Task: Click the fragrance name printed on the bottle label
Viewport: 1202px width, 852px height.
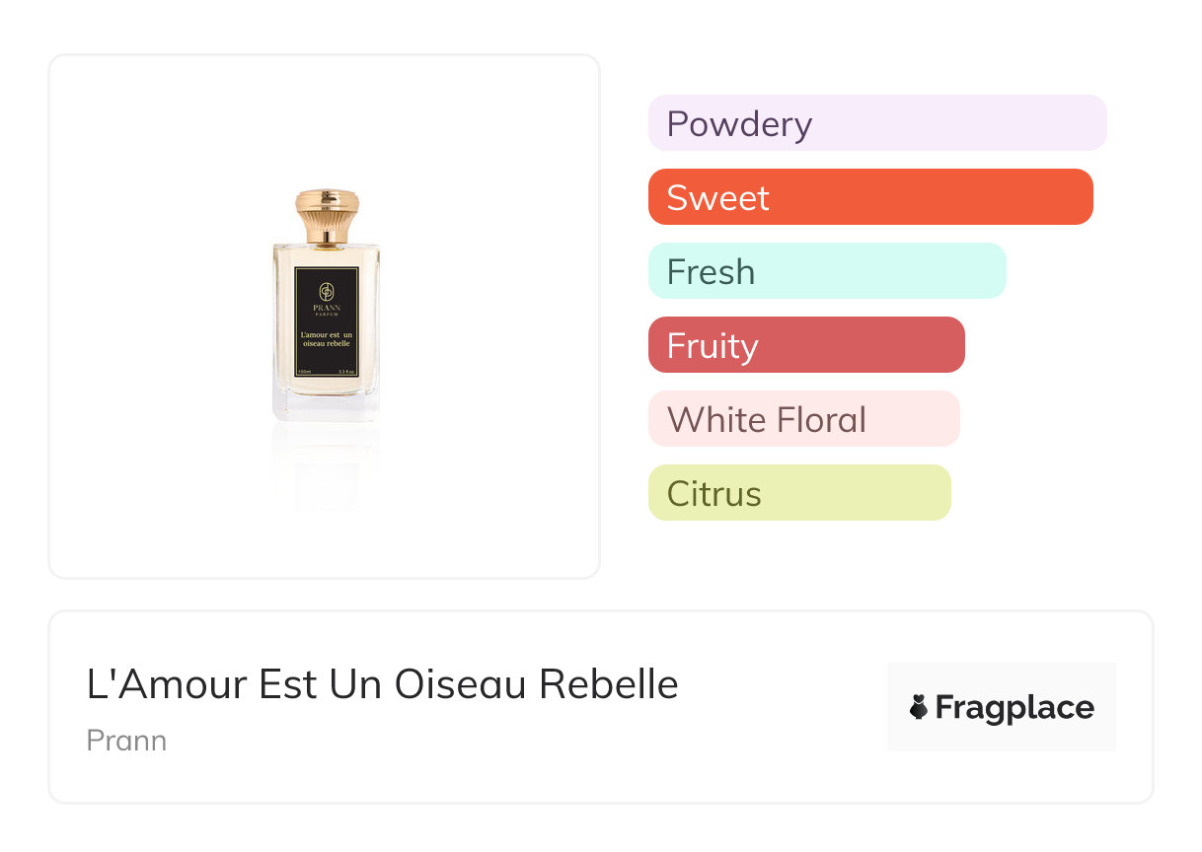Action: (x=326, y=338)
